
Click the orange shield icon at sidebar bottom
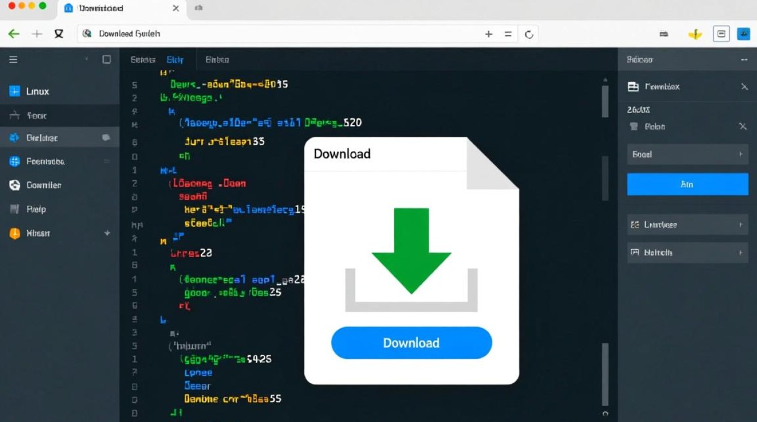14,233
